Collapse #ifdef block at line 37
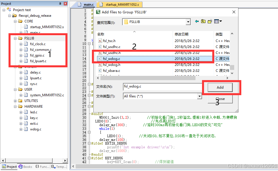 tap(89, 143)
